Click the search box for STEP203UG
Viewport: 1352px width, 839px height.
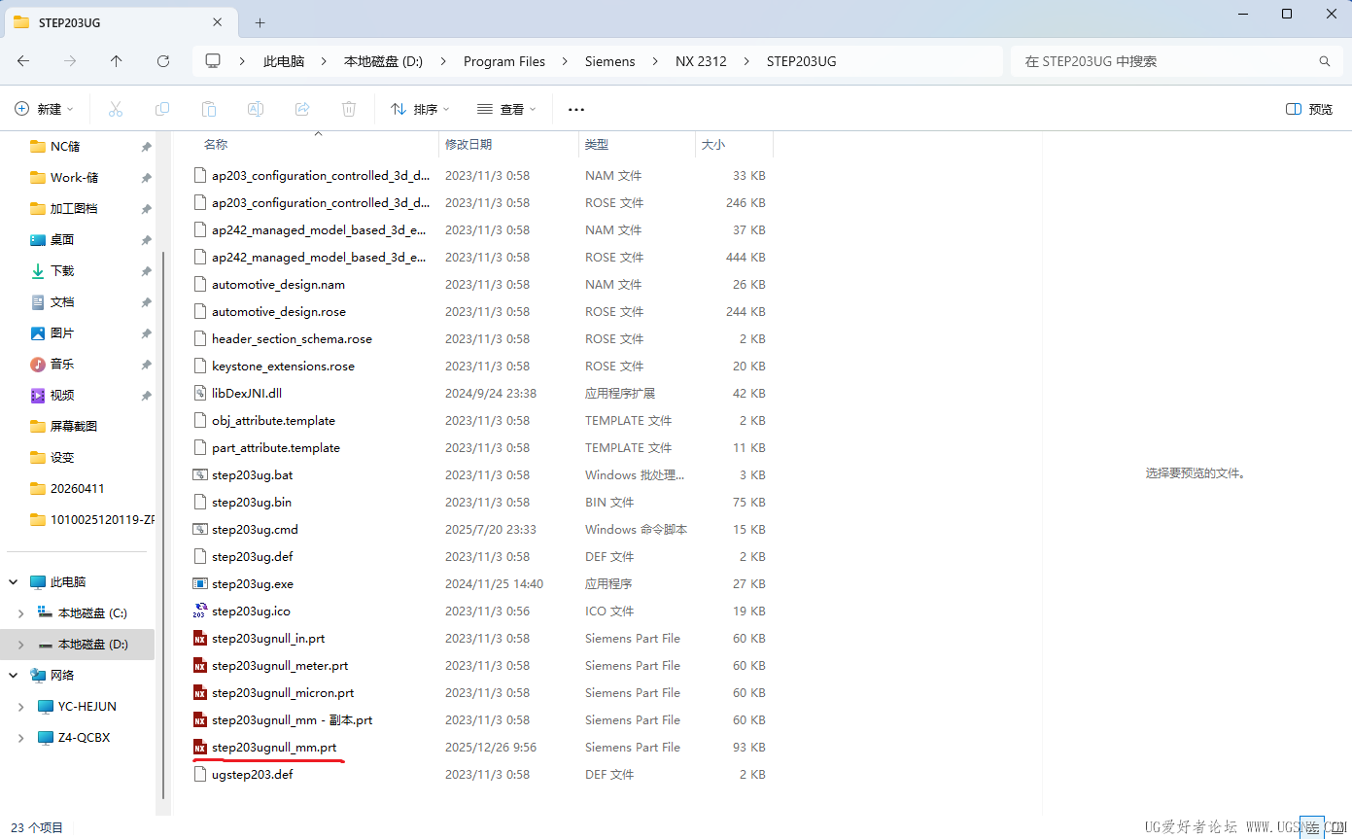(1176, 61)
